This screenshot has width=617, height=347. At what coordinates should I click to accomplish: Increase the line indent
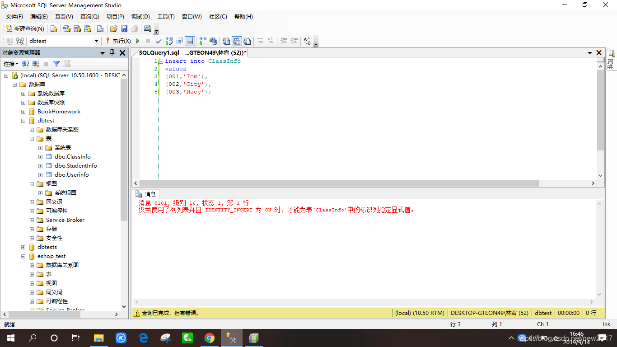294,41
